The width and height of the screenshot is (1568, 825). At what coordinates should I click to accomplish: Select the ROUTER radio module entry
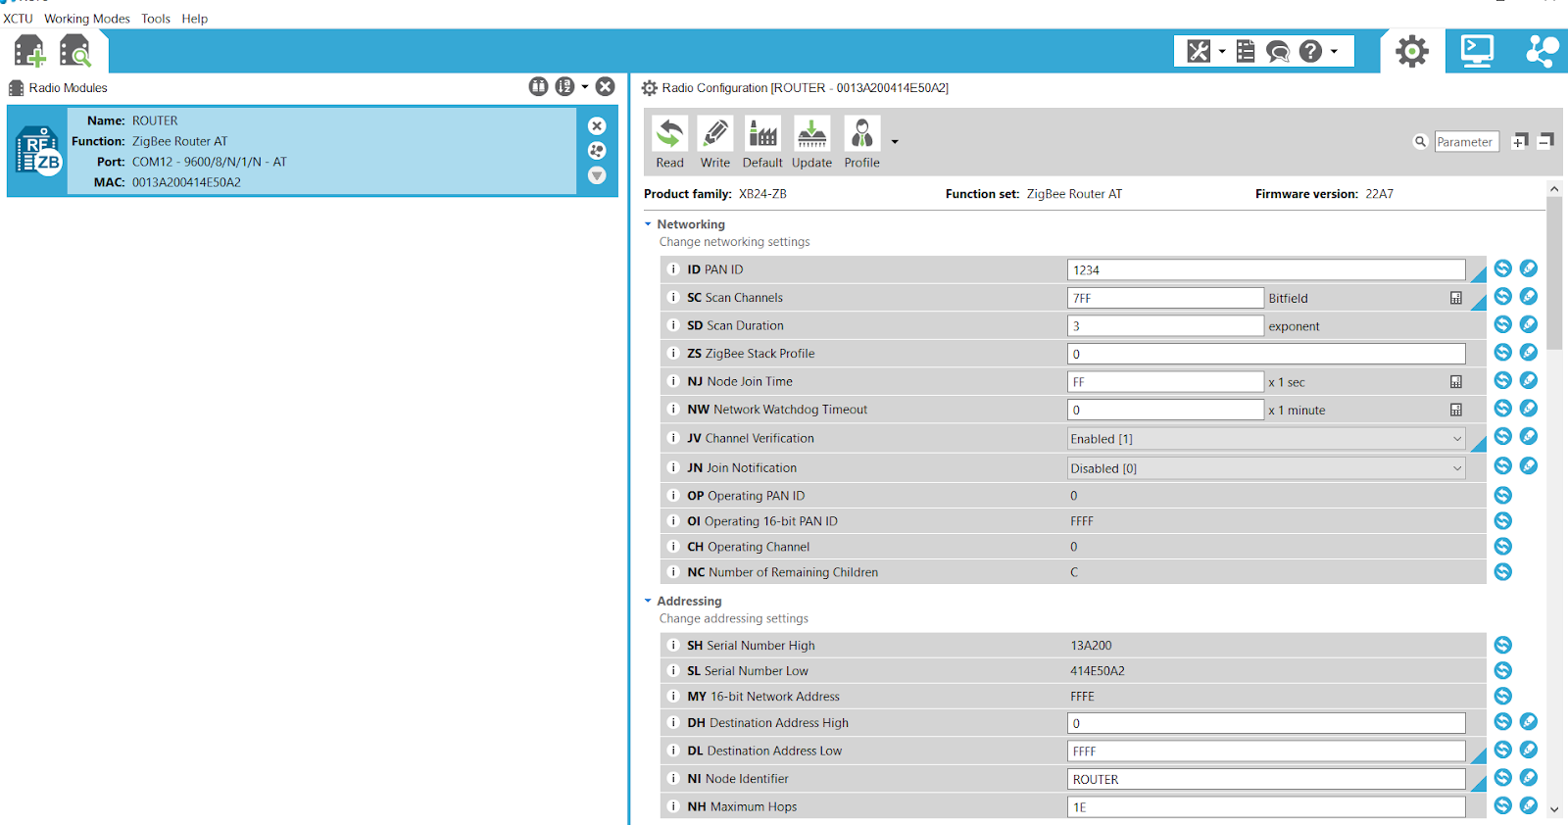click(313, 151)
